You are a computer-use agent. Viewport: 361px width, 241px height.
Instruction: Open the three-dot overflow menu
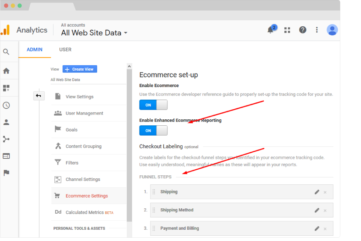click(x=317, y=30)
